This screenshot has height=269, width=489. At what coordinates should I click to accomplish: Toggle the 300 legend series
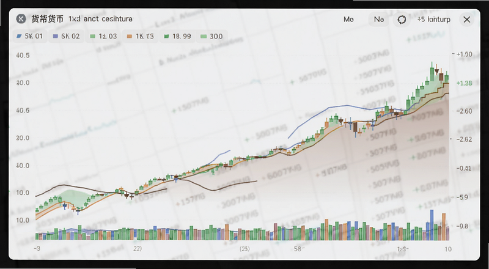[211, 36]
